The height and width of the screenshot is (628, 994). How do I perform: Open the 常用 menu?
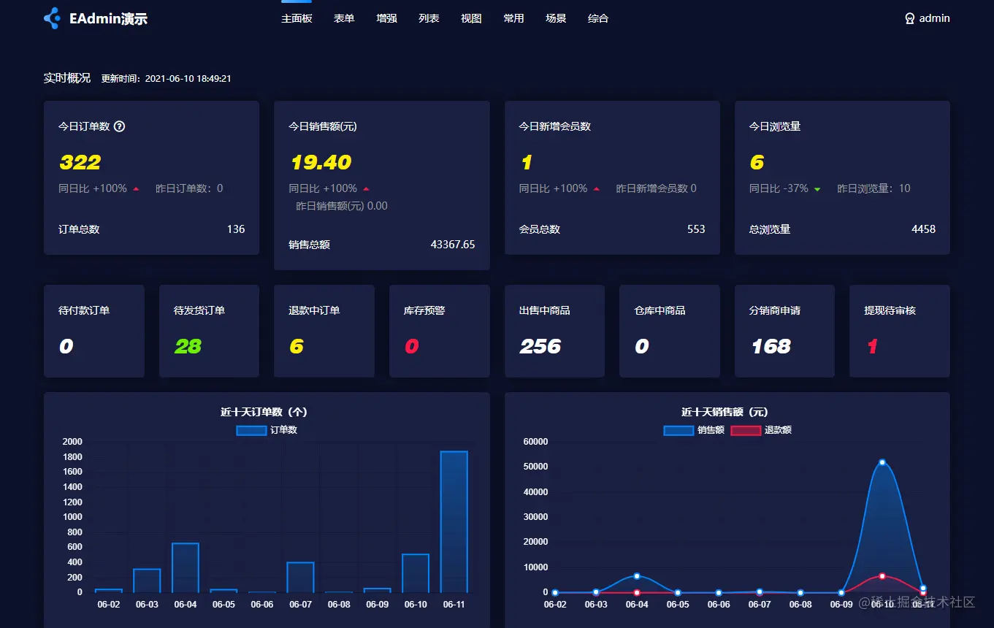click(x=513, y=18)
